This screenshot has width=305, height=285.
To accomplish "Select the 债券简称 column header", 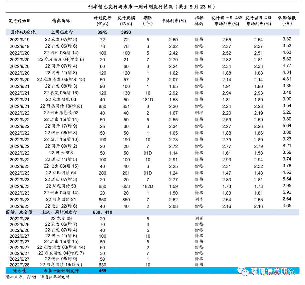I will coord(61,21).
